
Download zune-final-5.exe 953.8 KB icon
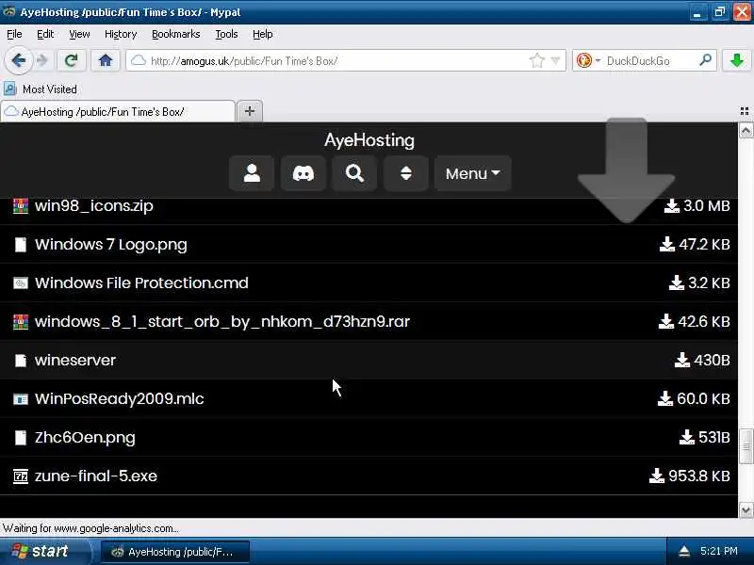(656, 476)
